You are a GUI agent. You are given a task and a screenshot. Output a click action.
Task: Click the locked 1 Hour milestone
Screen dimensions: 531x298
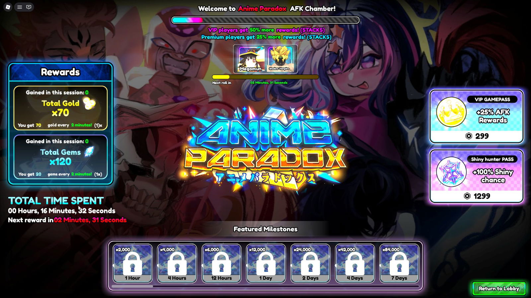(132, 263)
